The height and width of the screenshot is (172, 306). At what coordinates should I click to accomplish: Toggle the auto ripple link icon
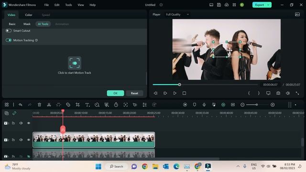click(14, 113)
